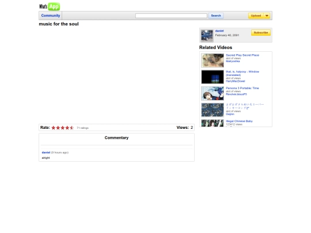311x233 pixels.
Task: Click the Related Videos heading
Action: coord(215,47)
